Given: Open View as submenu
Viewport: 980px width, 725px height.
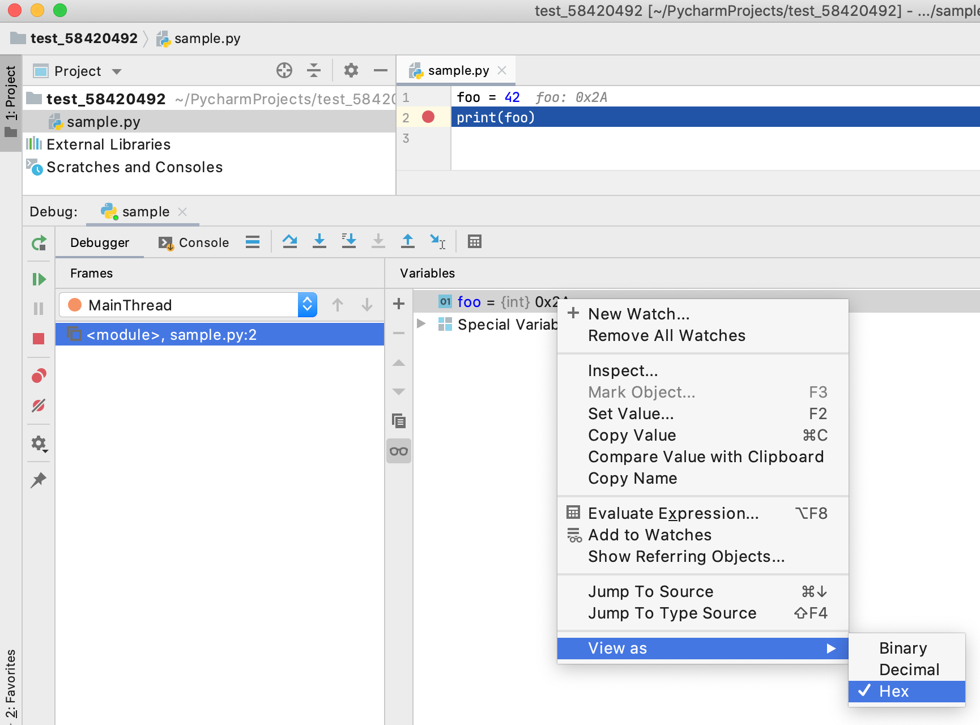Looking at the screenshot, I should 702,648.
